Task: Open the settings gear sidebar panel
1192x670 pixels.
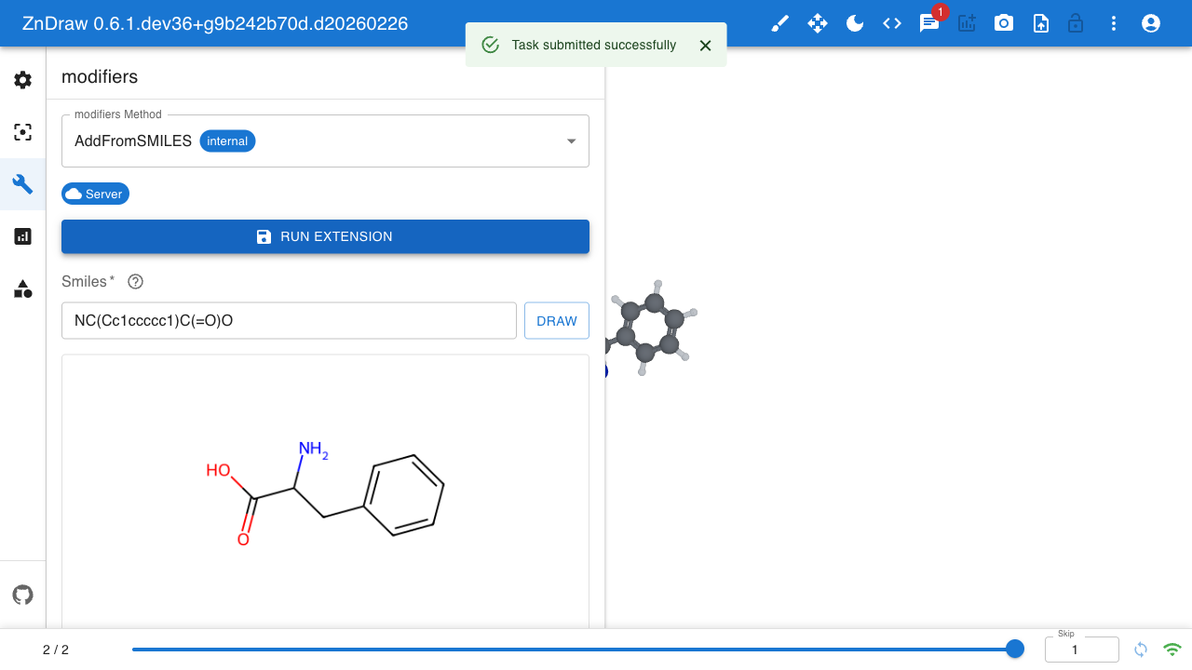Action: [23, 80]
